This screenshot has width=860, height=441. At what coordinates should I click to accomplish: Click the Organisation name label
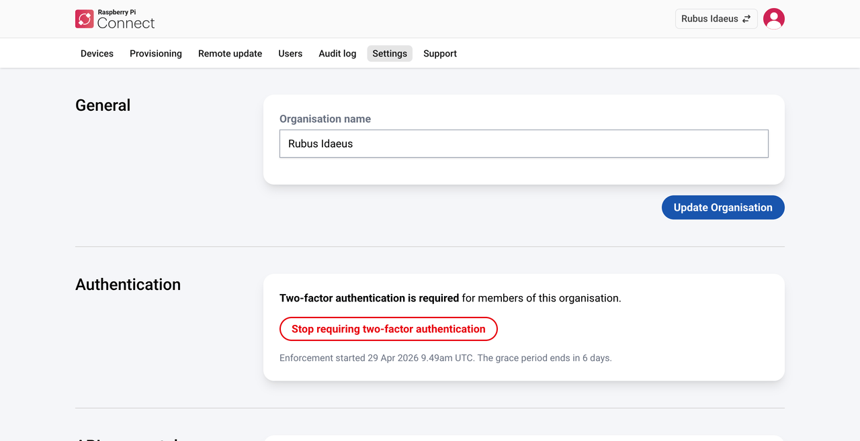point(325,119)
